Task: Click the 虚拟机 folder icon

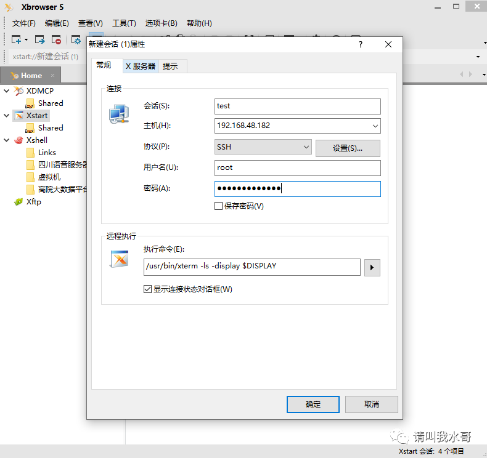Action: pyautogui.click(x=30, y=177)
